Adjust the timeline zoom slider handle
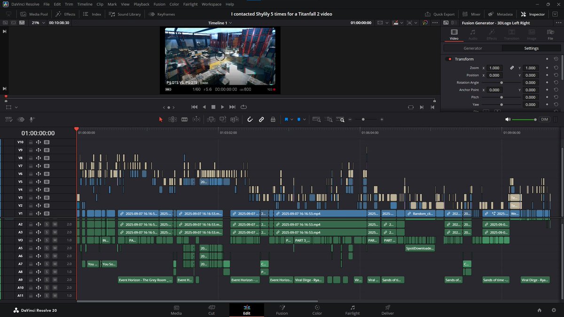 [x=363, y=119]
